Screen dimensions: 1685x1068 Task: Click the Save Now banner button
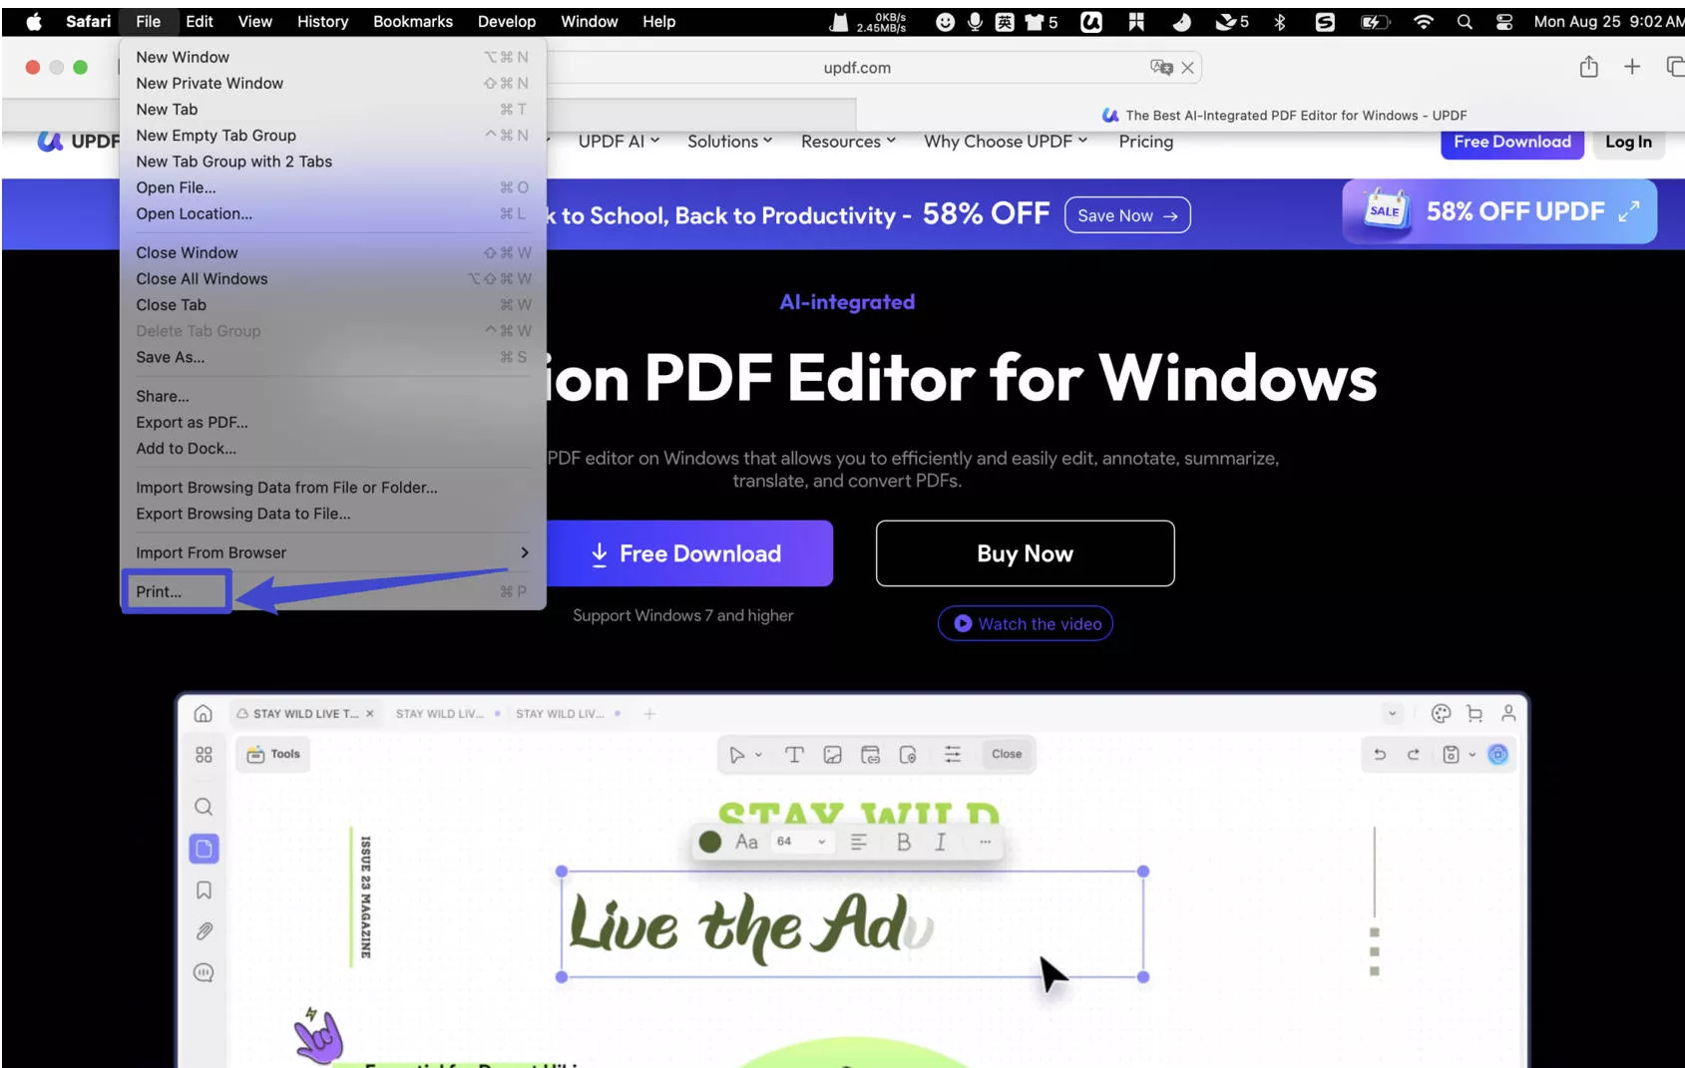tap(1127, 215)
